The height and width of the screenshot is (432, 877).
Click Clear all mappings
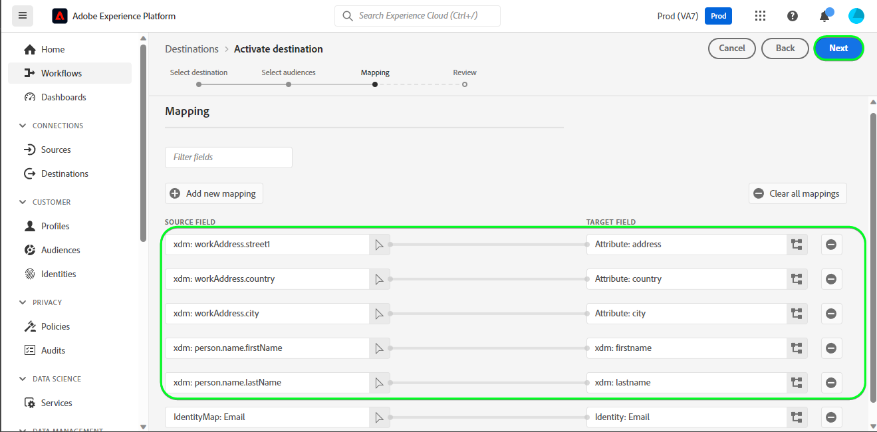pyautogui.click(x=798, y=193)
